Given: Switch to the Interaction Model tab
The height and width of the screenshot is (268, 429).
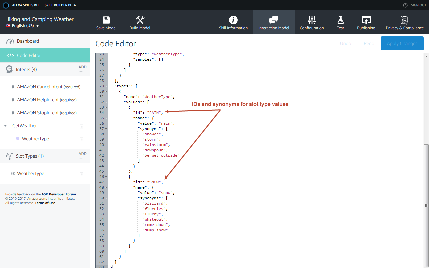Looking at the screenshot, I should 274,22.
